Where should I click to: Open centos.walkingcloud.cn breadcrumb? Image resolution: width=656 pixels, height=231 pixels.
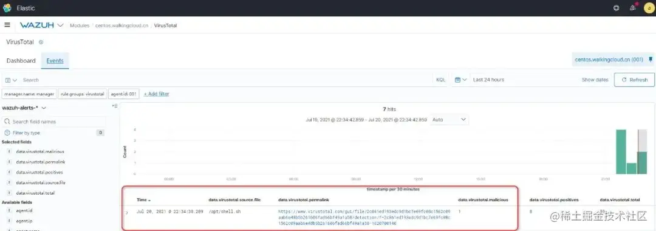point(121,26)
